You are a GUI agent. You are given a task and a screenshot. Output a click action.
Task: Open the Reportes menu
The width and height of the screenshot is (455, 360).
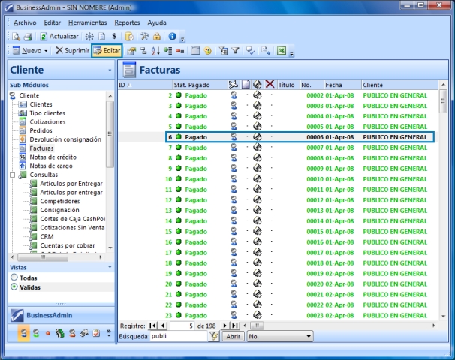click(127, 22)
